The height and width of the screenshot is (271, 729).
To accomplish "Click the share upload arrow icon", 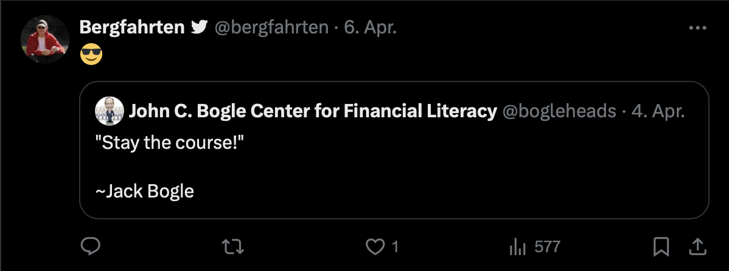I will (x=697, y=246).
